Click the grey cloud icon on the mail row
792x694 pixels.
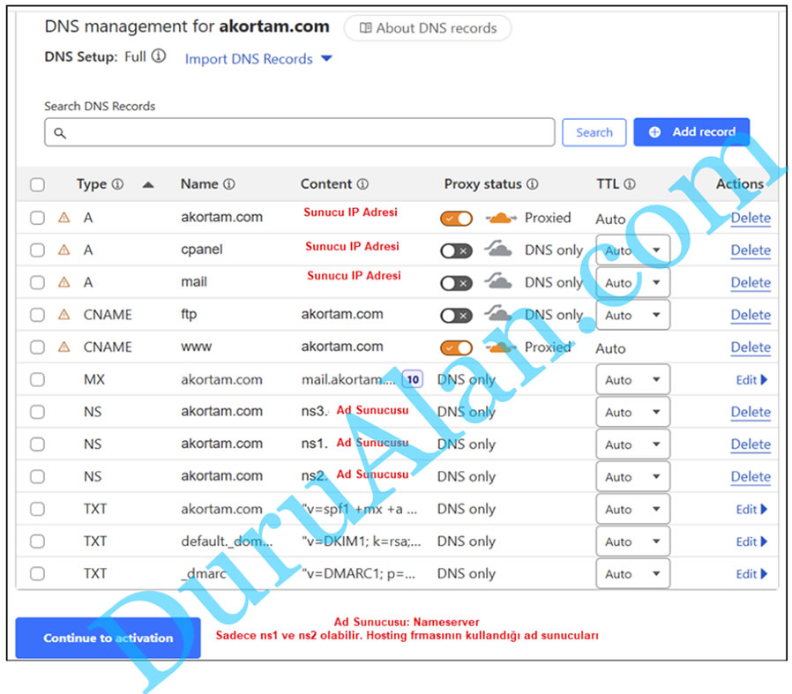(498, 281)
